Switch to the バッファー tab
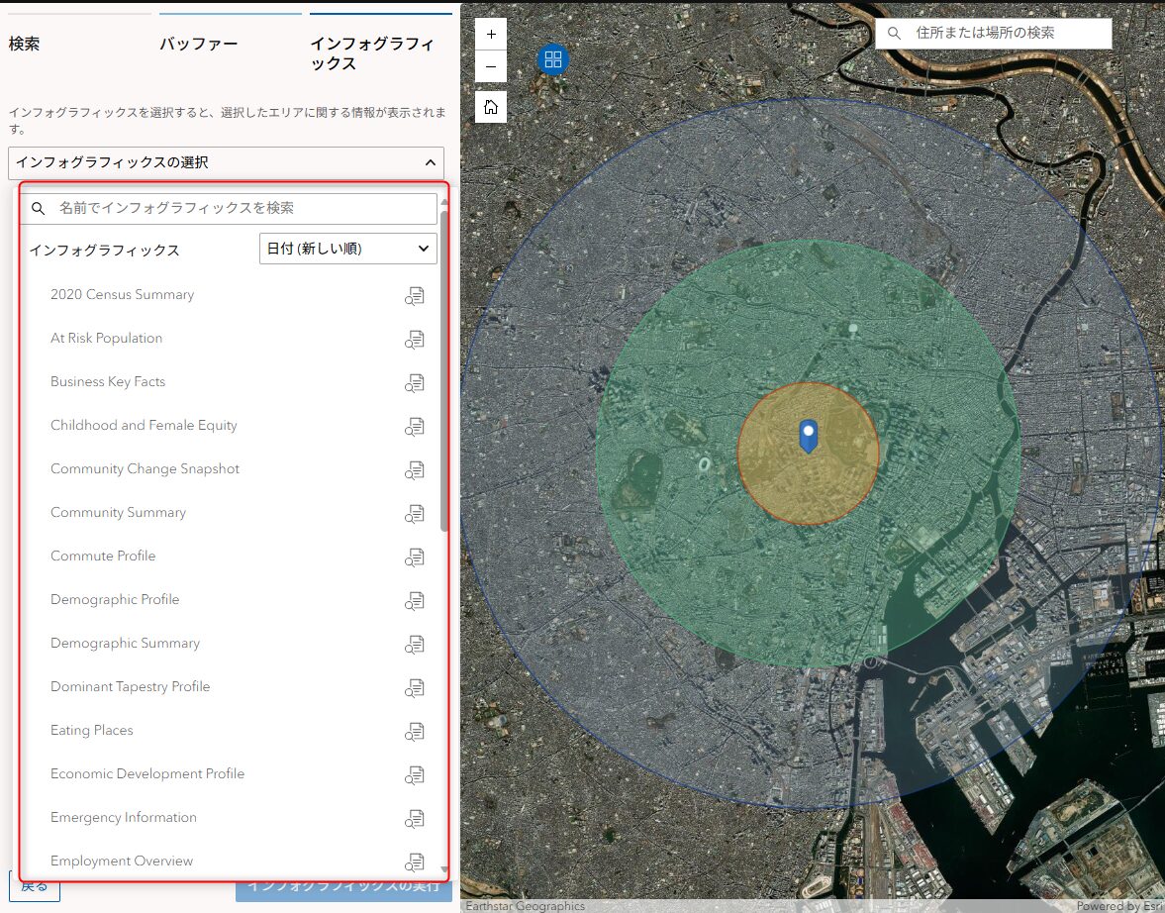1165x913 pixels. pos(199,45)
